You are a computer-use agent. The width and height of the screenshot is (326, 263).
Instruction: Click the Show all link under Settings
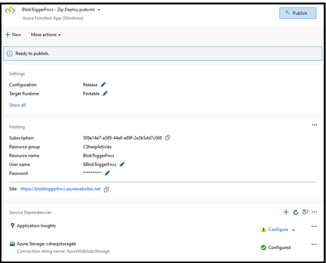click(x=17, y=105)
